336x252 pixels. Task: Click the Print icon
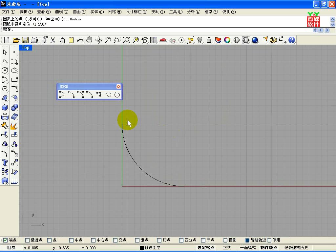(34, 40)
